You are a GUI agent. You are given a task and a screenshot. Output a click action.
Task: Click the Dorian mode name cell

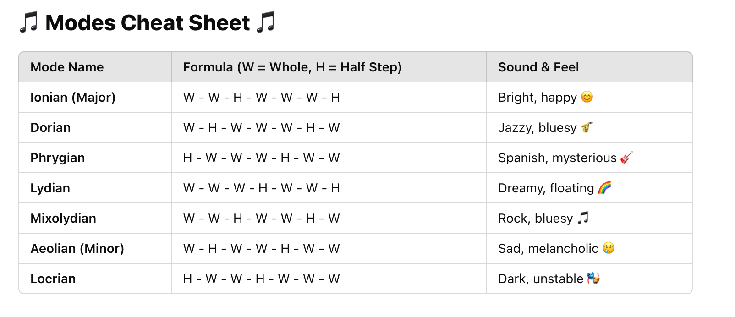[x=50, y=128]
